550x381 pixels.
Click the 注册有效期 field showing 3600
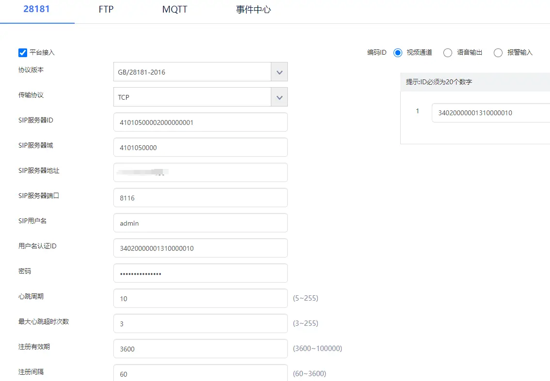click(201, 349)
